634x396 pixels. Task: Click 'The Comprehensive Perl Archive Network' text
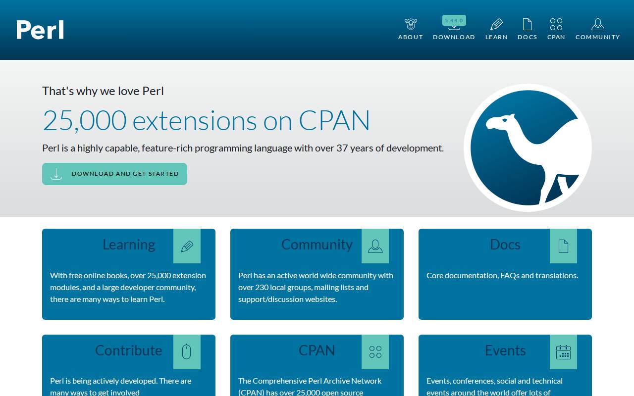[x=310, y=387]
